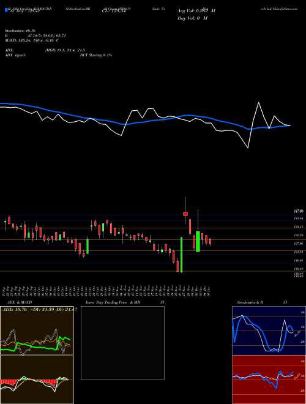Click the 'Day Vol: 0 M' readout

[192, 18]
